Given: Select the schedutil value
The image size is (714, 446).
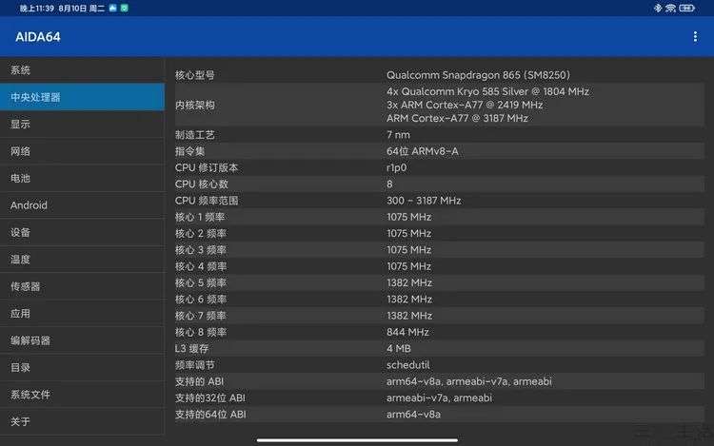Looking at the screenshot, I should tap(408, 364).
